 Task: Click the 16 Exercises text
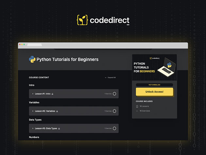click(145, 111)
